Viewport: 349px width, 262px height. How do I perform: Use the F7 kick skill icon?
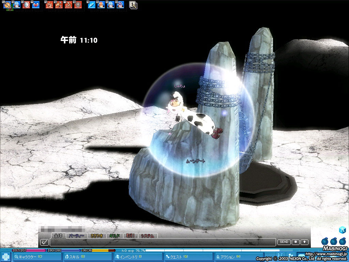click(x=69, y=5)
